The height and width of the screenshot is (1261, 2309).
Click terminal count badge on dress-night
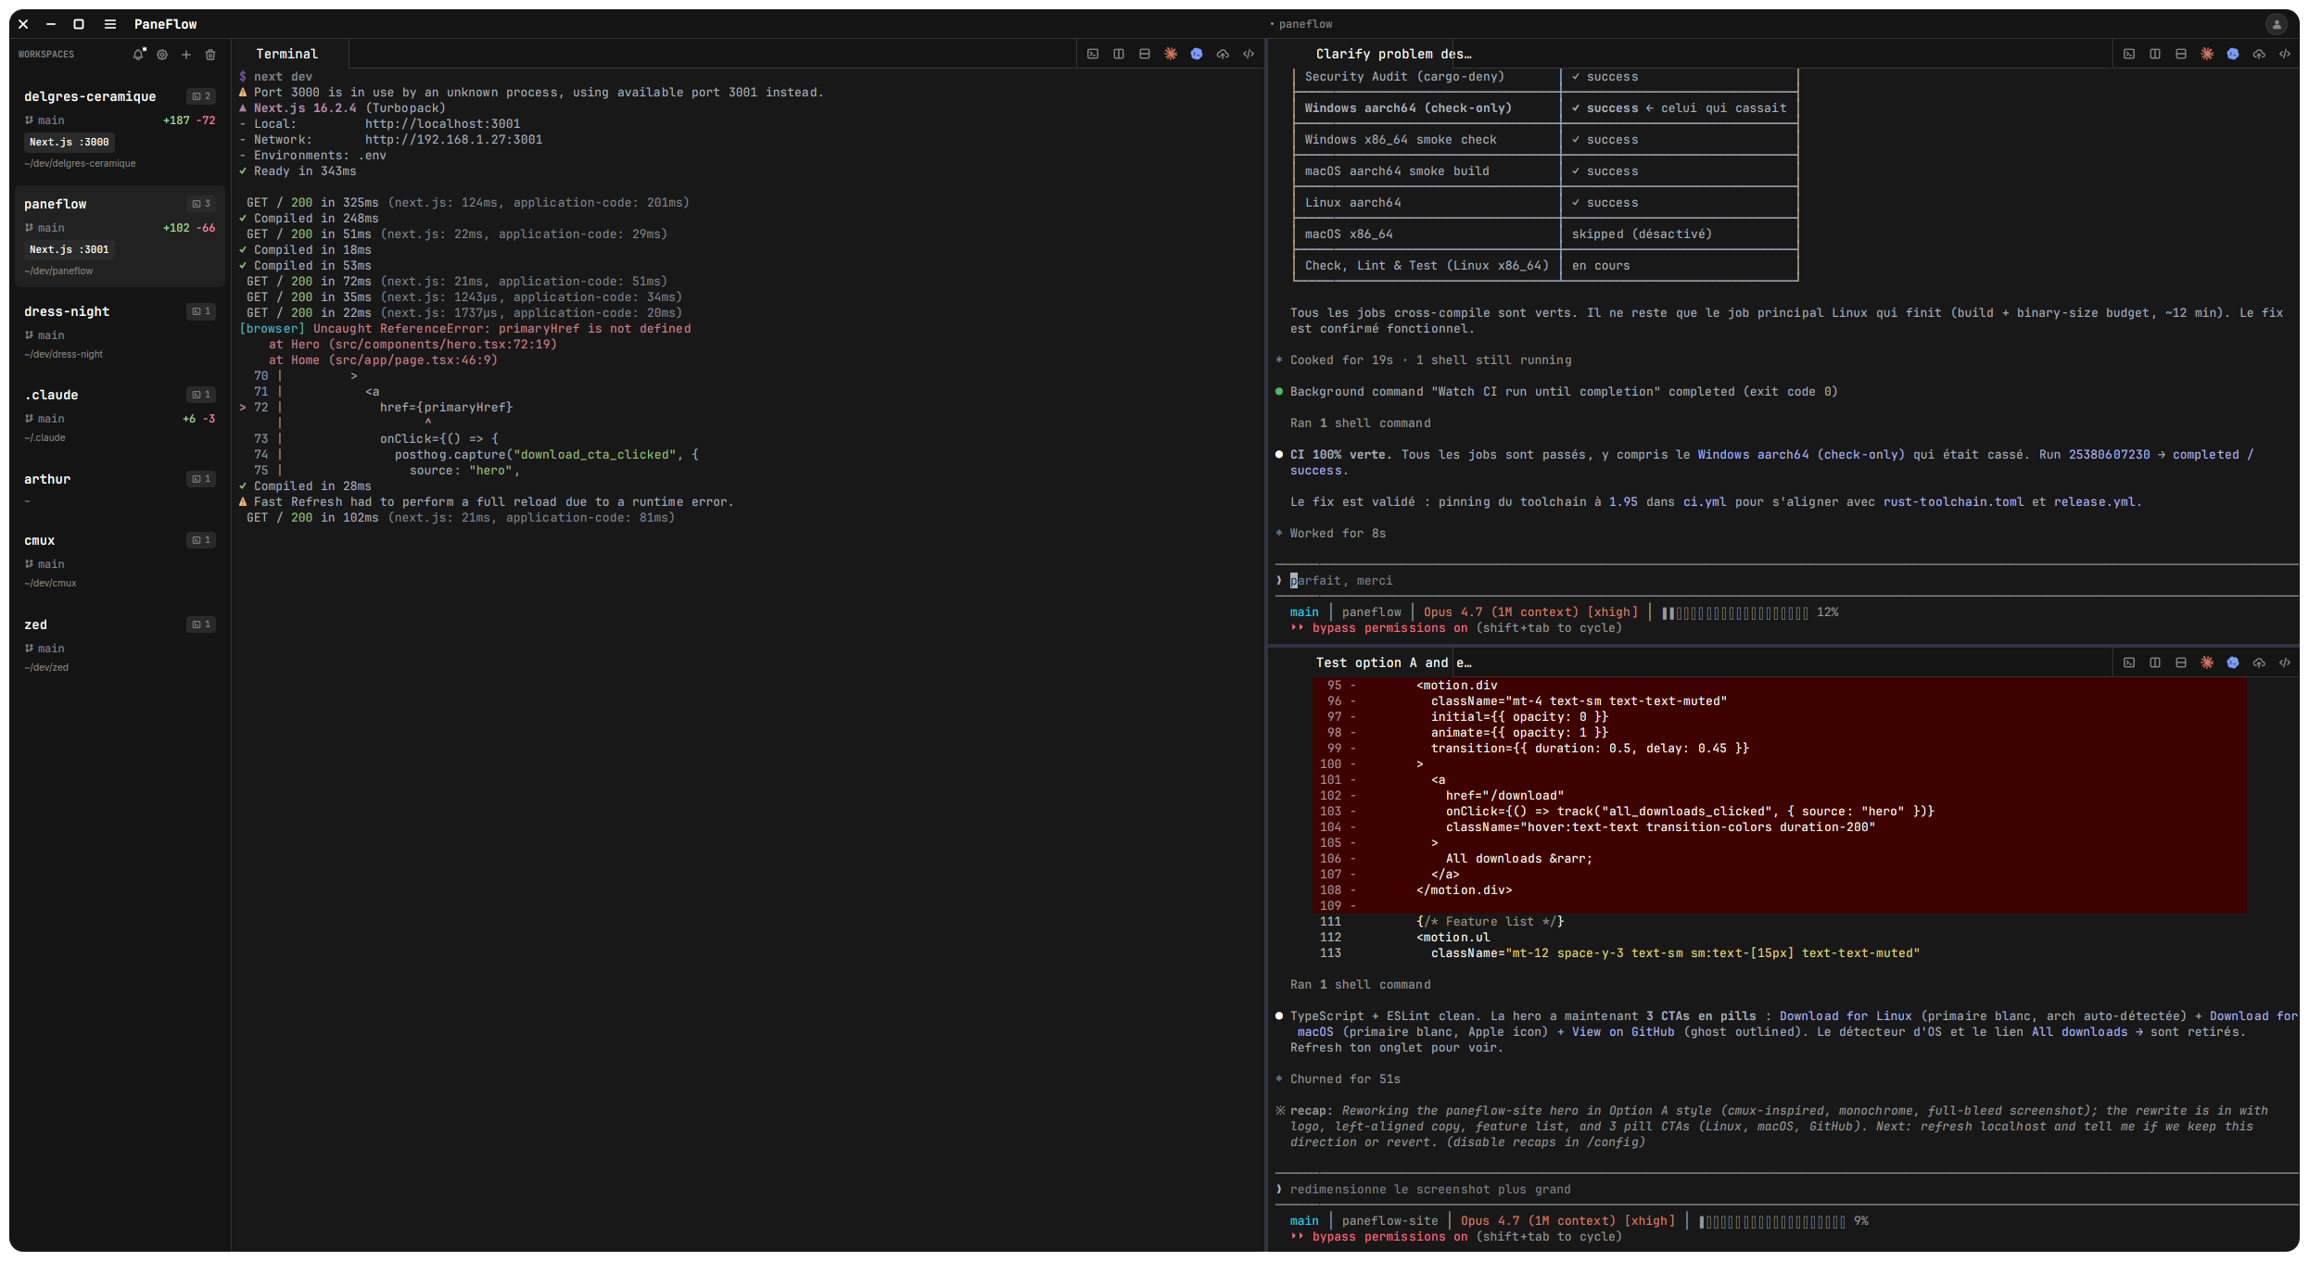point(201,311)
